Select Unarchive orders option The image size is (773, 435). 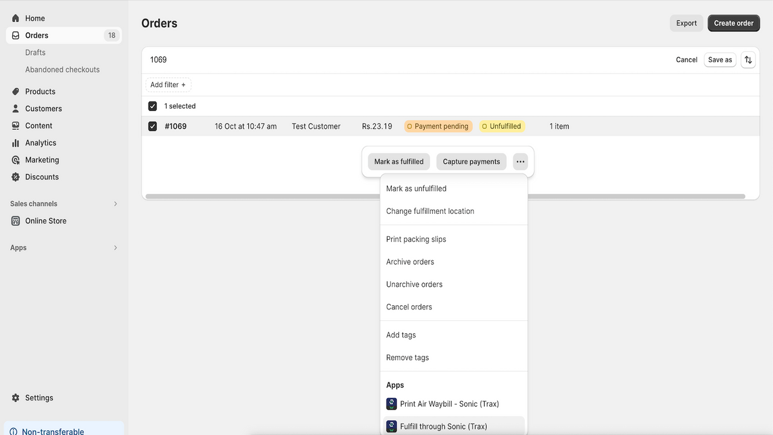coord(454,285)
